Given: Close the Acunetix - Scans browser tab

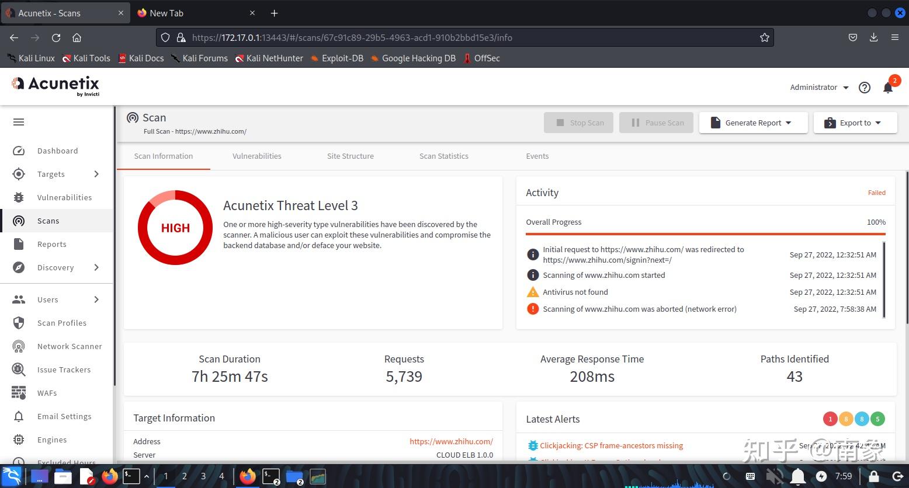Looking at the screenshot, I should click(x=121, y=13).
